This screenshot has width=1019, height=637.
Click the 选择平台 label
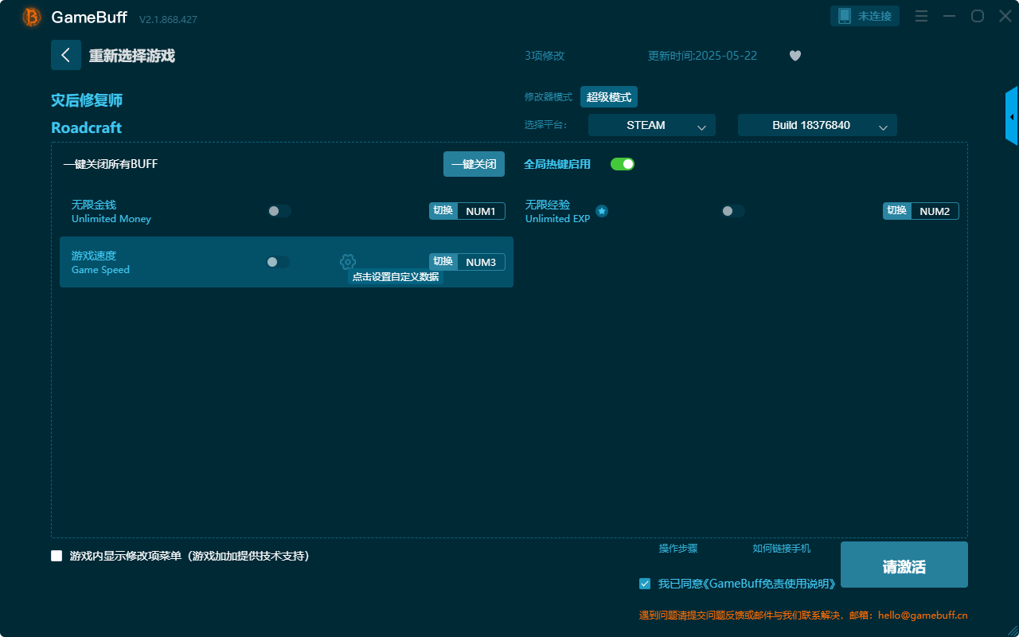[546, 125]
